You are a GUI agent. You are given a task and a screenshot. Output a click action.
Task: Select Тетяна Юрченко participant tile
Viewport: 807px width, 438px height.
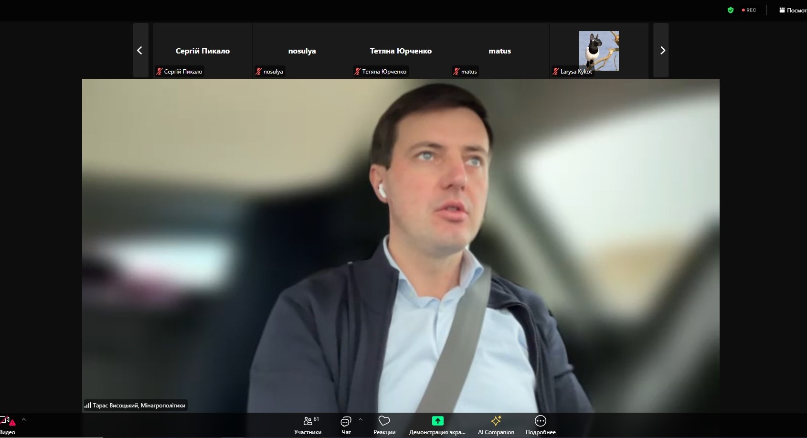point(401,51)
